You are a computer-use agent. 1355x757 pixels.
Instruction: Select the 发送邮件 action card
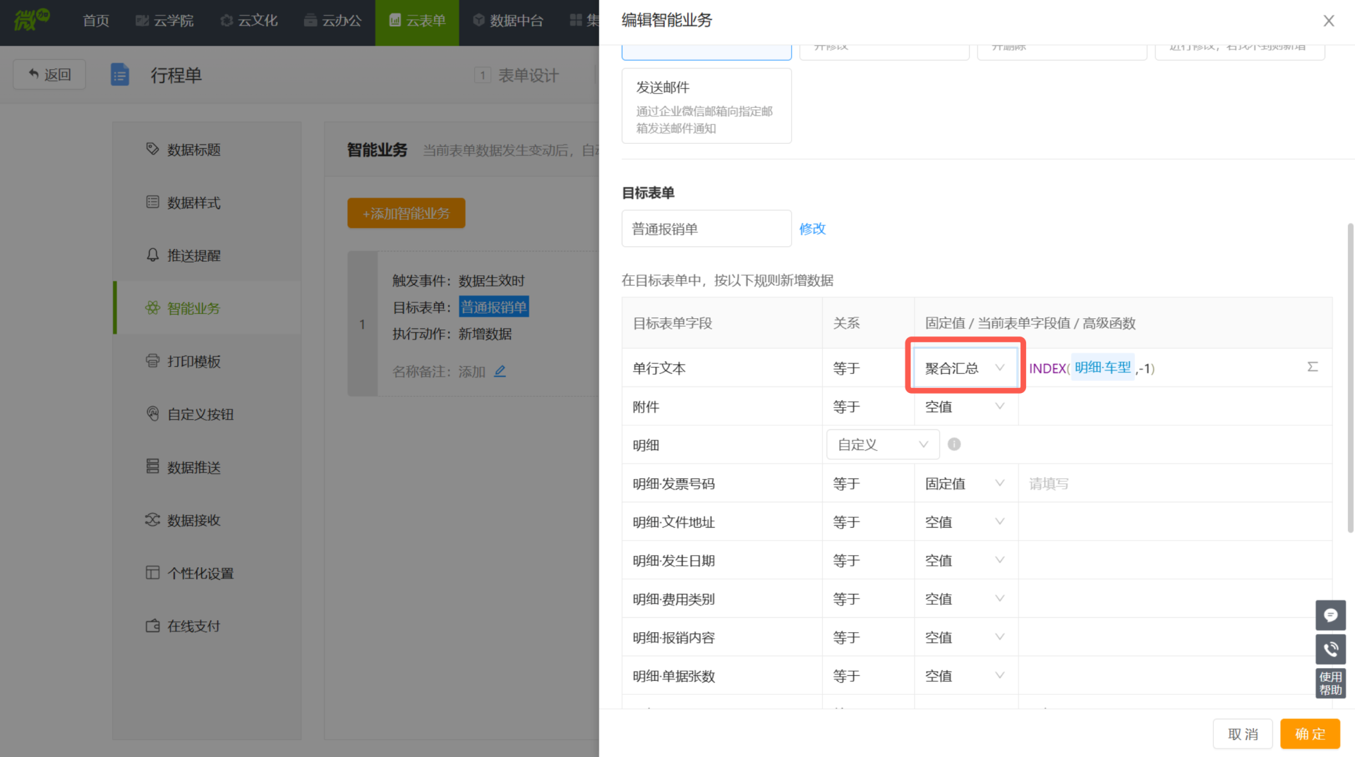706,106
